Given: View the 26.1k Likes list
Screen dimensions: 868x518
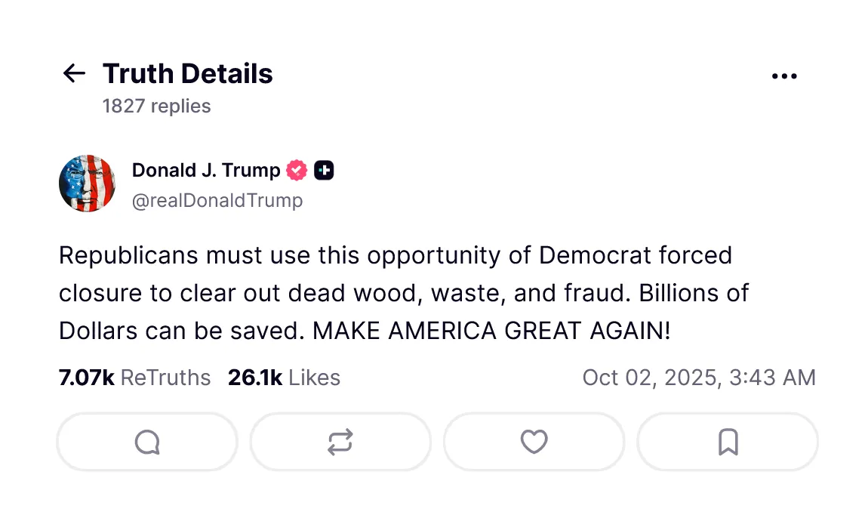Looking at the screenshot, I should tap(284, 378).
